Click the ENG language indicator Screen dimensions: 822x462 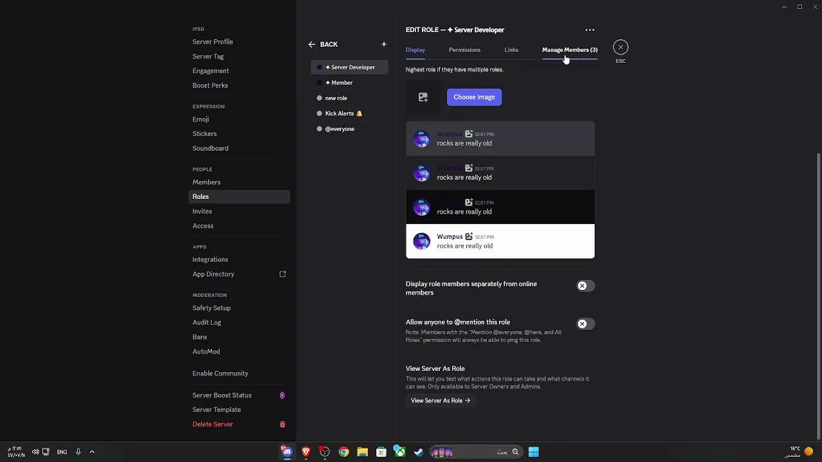62,452
